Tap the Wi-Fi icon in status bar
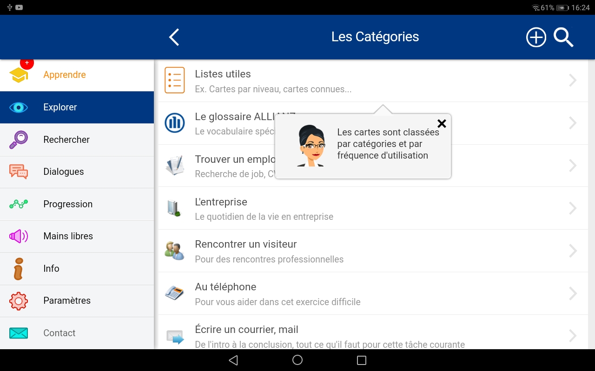 (536, 8)
